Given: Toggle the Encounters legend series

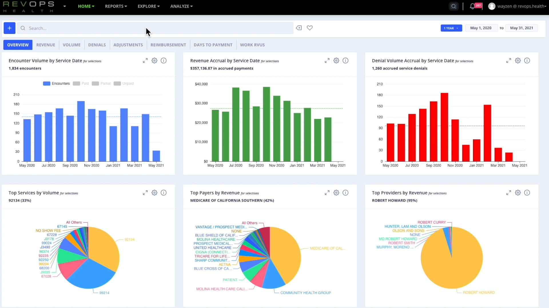Looking at the screenshot, I should coord(56,84).
